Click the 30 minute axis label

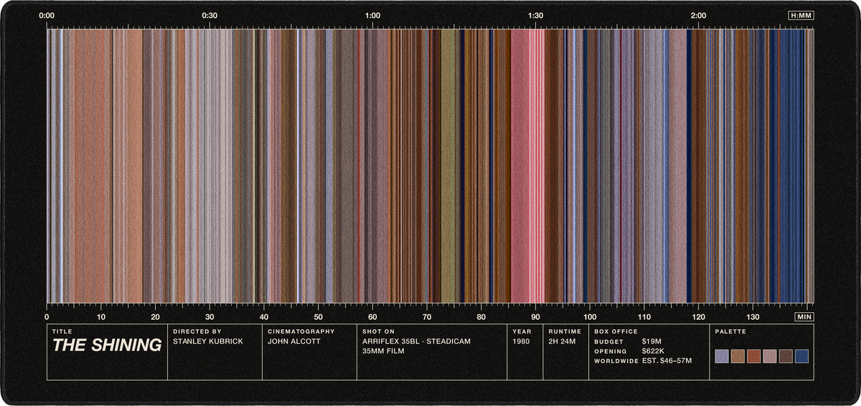tap(210, 316)
